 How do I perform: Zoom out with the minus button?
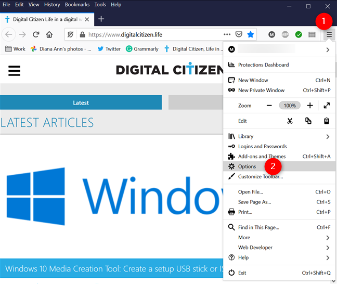(269, 106)
